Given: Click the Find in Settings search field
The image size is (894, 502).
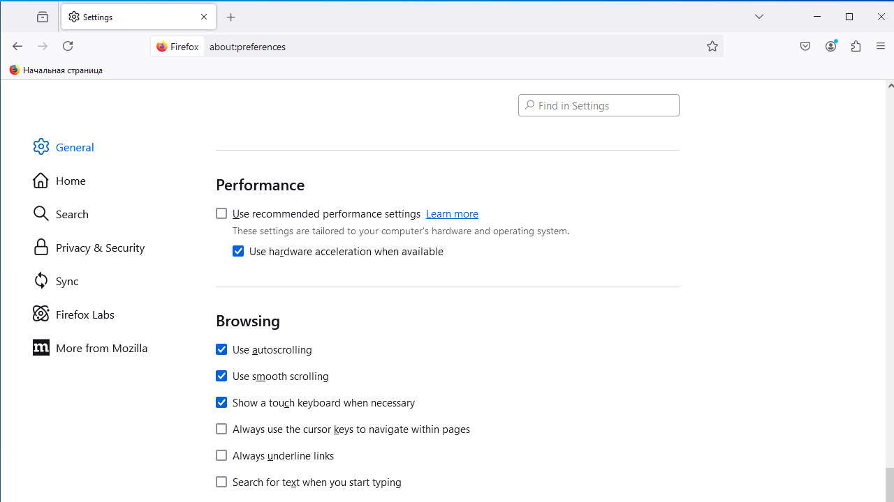Looking at the screenshot, I should click(605, 105).
